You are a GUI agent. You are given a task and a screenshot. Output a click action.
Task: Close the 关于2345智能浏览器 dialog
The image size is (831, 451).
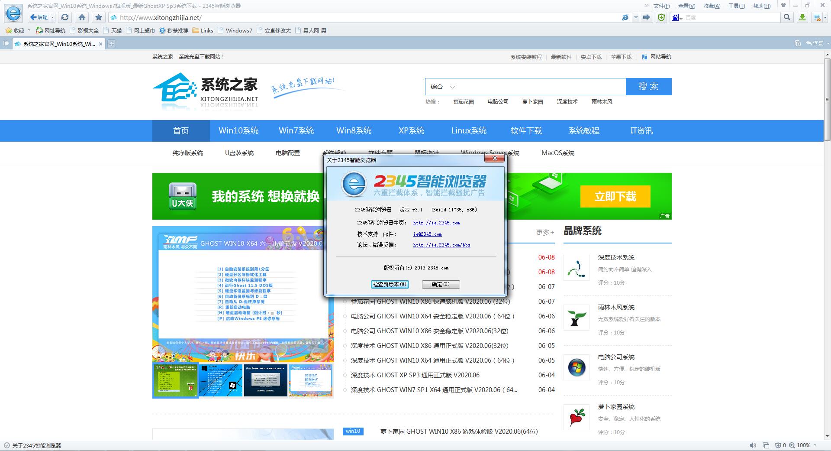(x=495, y=159)
